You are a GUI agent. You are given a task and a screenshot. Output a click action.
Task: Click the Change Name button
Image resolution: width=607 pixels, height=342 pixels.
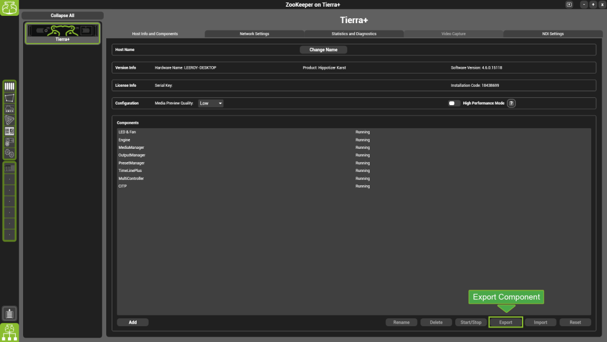pyautogui.click(x=324, y=50)
